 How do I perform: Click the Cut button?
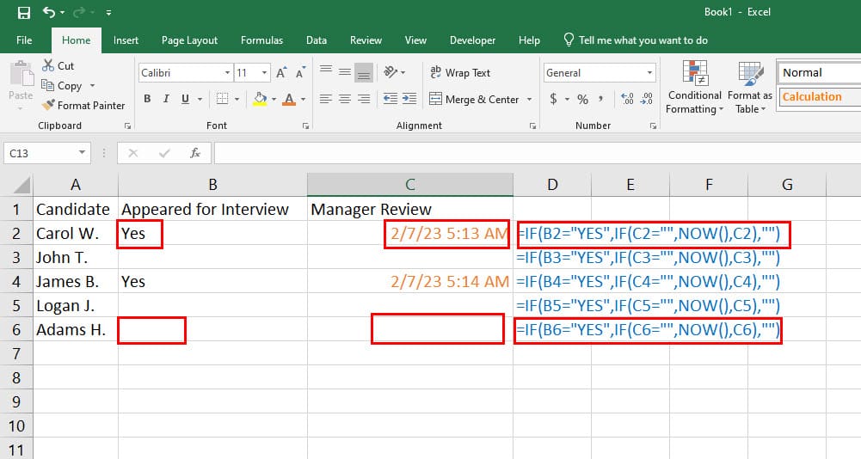(x=58, y=65)
